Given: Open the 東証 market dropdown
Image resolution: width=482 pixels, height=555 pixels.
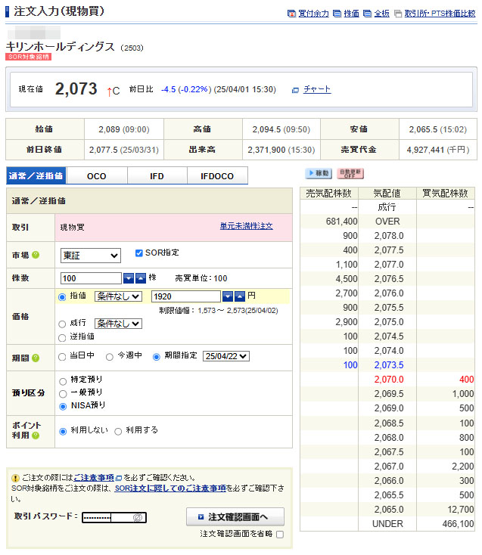Looking at the screenshot, I should [90, 256].
